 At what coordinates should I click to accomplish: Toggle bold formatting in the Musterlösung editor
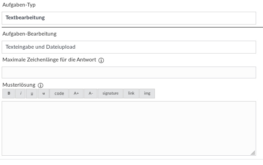[x=9, y=94]
